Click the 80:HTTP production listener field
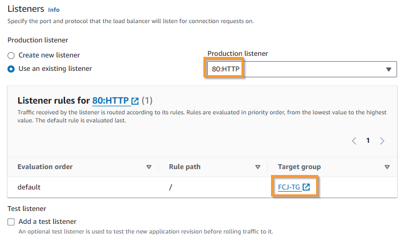403x241 pixels. (302, 69)
